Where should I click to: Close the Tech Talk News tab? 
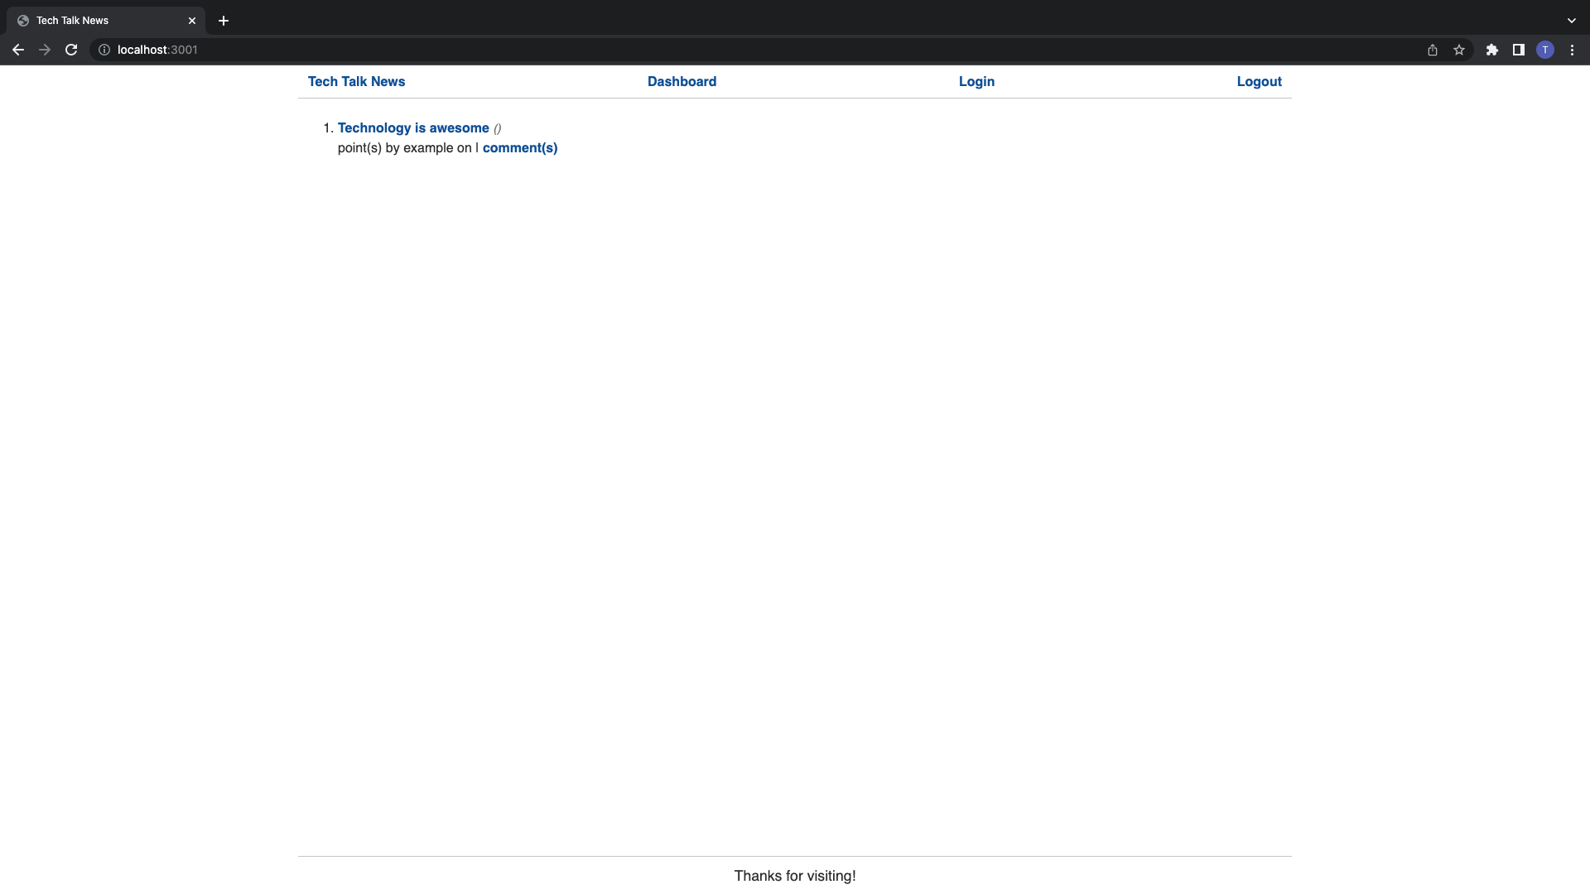click(192, 21)
